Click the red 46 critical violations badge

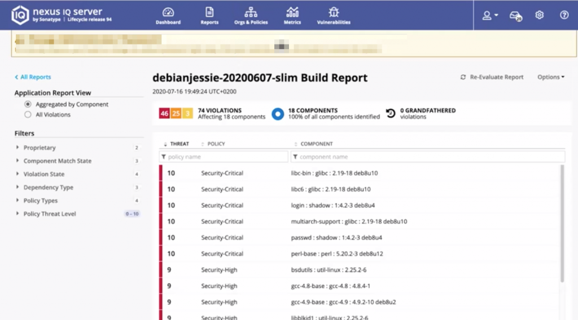click(164, 114)
